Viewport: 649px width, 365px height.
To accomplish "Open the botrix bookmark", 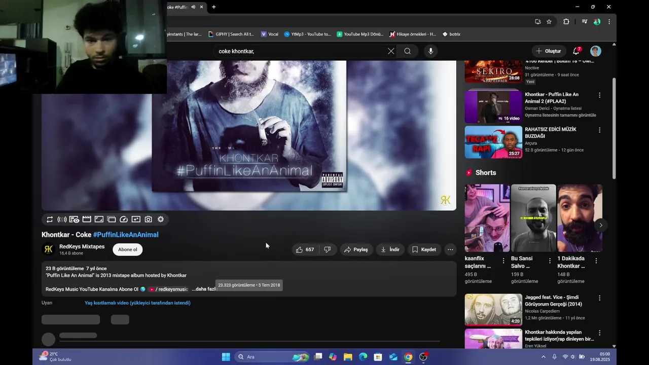I will pyautogui.click(x=451, y=34).
